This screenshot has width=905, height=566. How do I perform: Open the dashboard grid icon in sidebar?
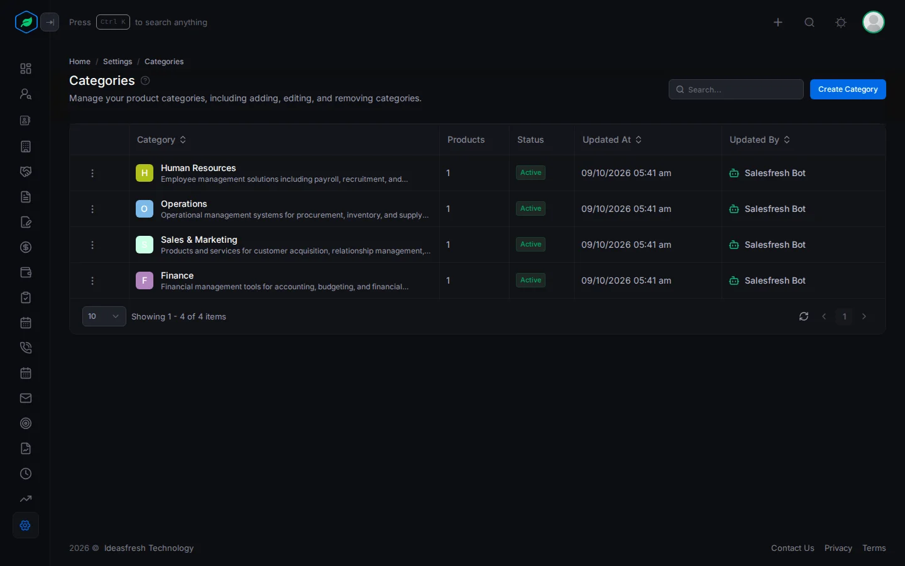point(26,69)
